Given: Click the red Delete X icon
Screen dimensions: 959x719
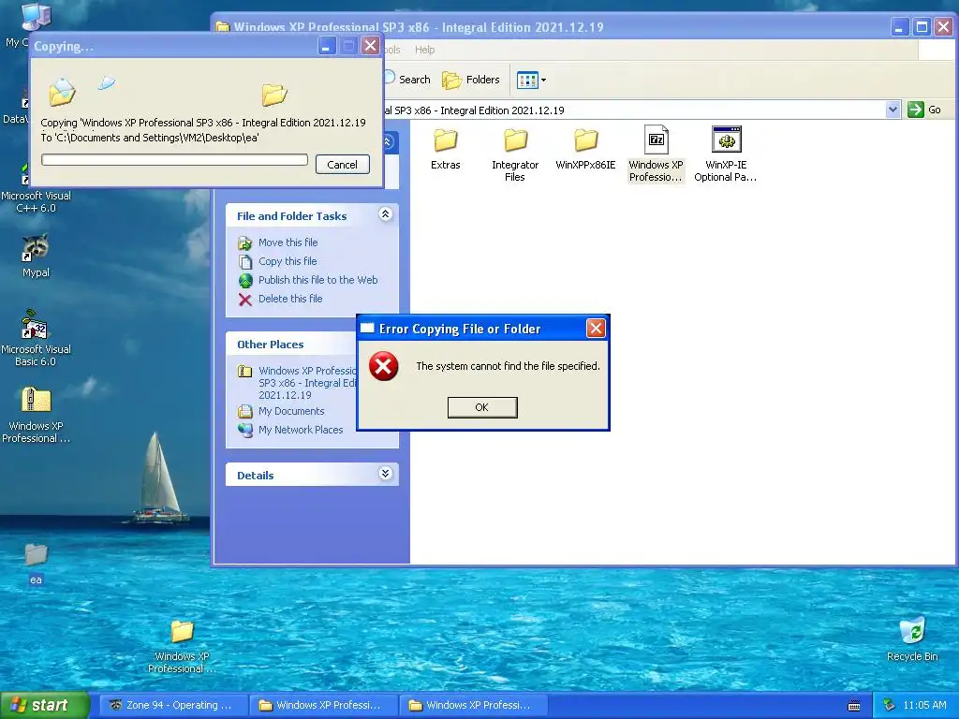Looking at the screenshot, I should pyautogui.click(x=245, y=300).
